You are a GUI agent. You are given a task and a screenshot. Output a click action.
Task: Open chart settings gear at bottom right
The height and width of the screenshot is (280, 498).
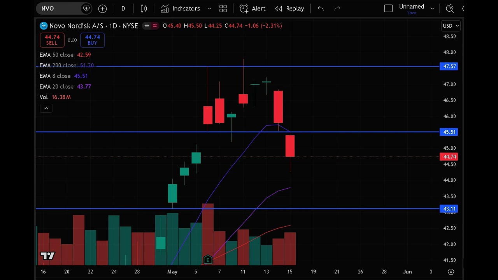coord(451,272)
